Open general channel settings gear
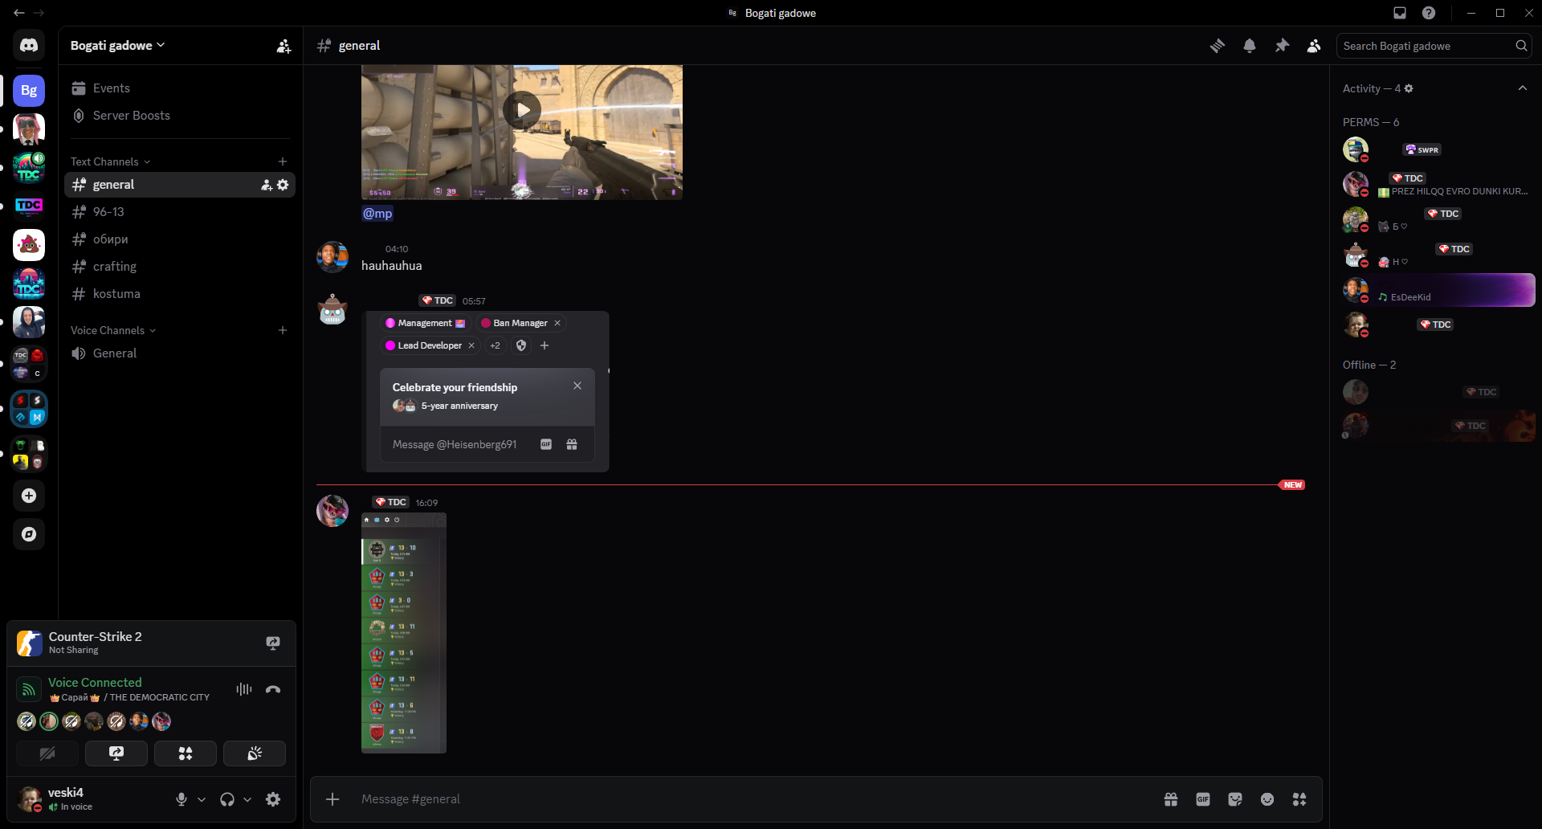 coord(283,185)
